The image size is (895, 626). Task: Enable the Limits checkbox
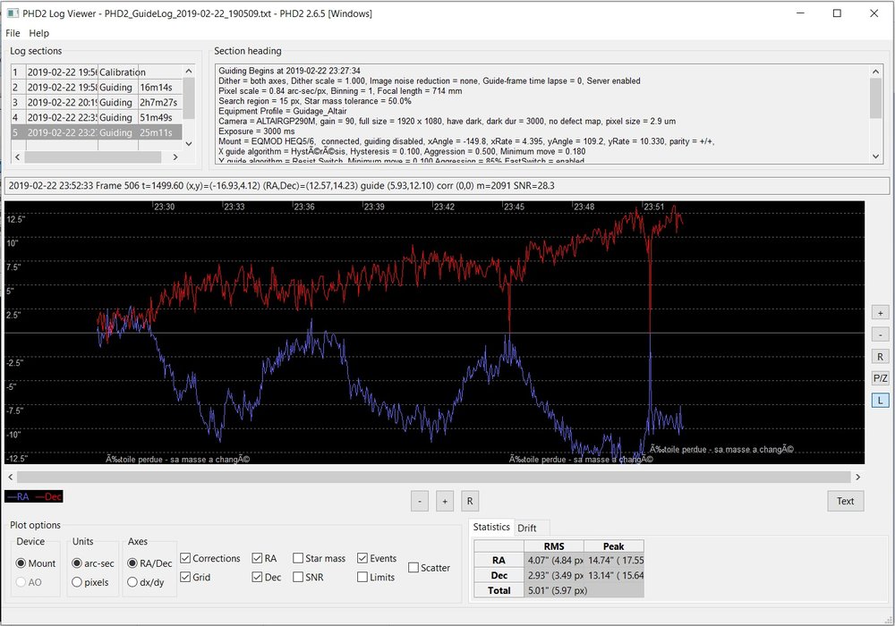[376, 577]
